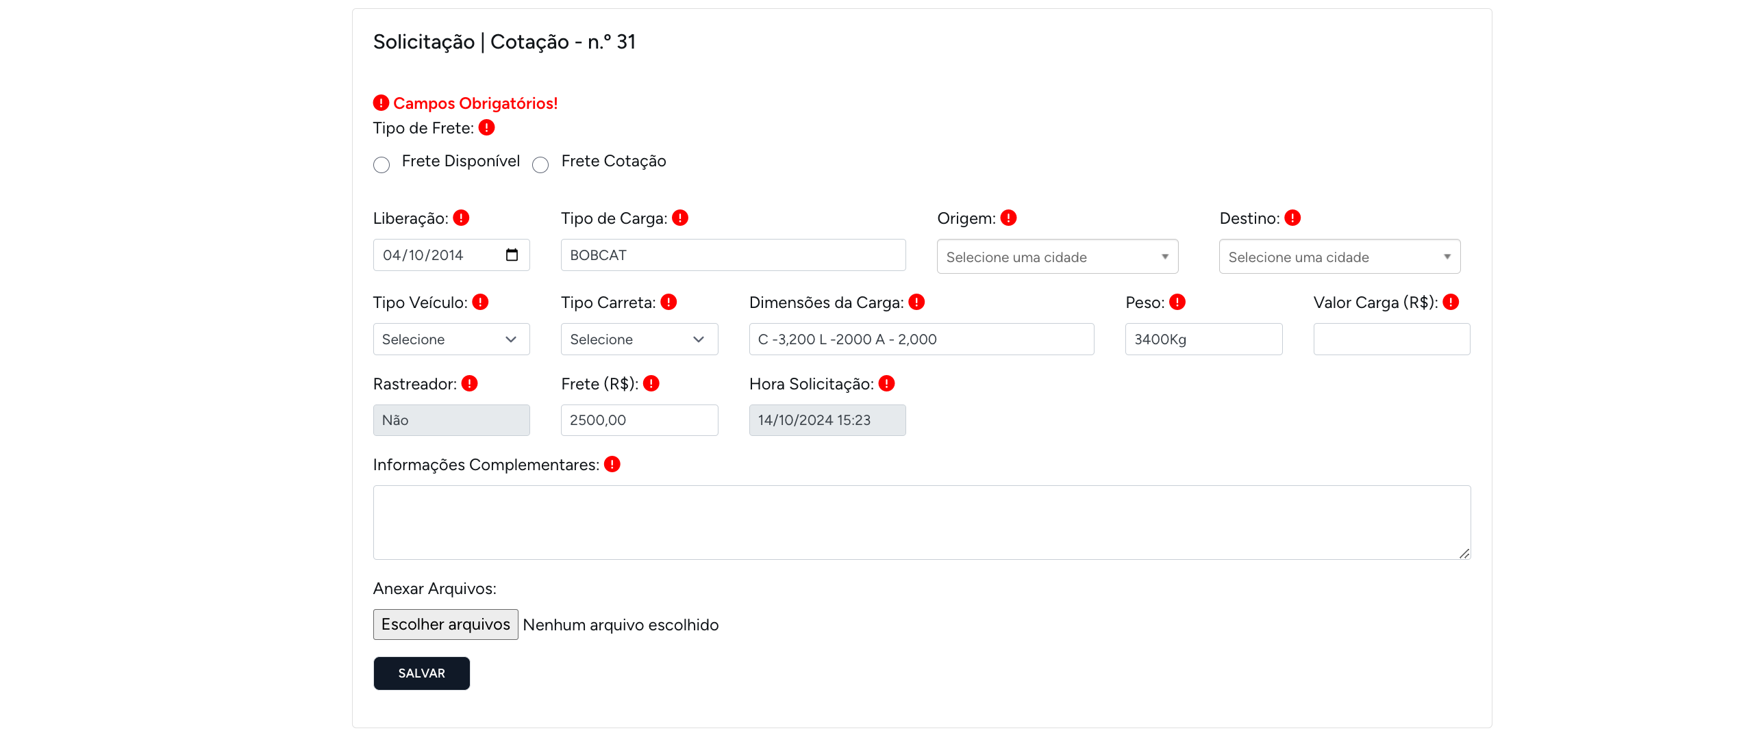Image resolution: width=1763 pixels, height=746 pixels.
Task: Click required icon next to Tipo de Carga
Action: coord(679,218)
